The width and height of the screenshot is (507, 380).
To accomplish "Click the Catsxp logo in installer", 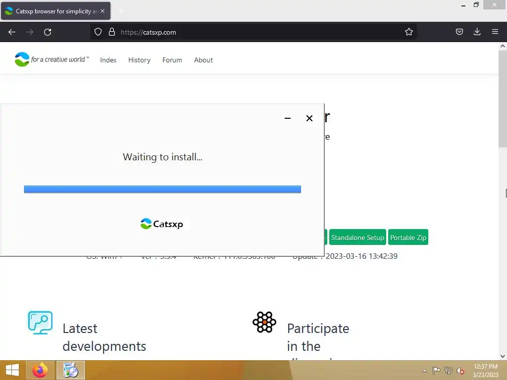I will 162,224.
